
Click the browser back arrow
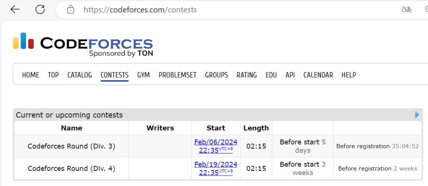coord(15,10)
